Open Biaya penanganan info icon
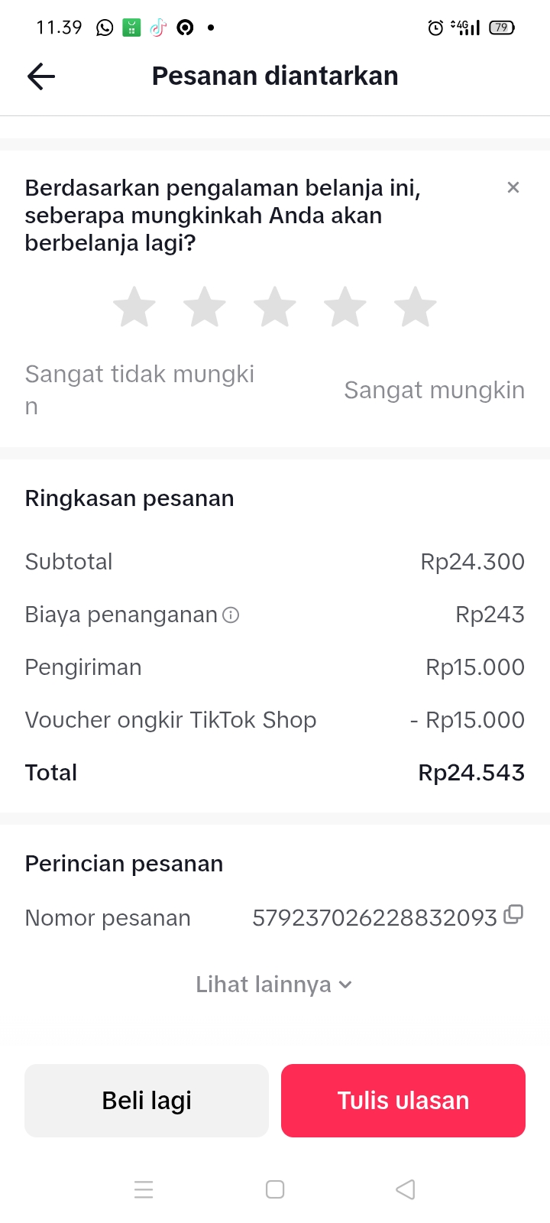The image size is (550, 1223). point(231,615)
